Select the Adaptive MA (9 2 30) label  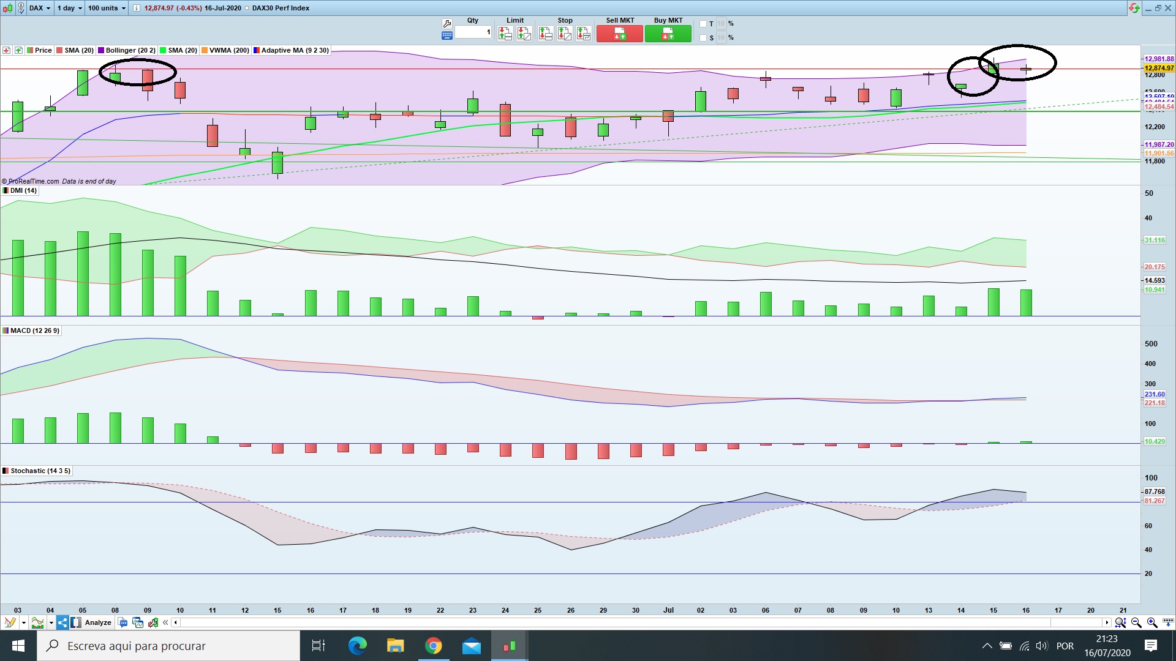(295, 50)
